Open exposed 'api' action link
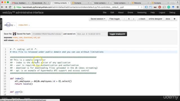 (x=39, y=37)
